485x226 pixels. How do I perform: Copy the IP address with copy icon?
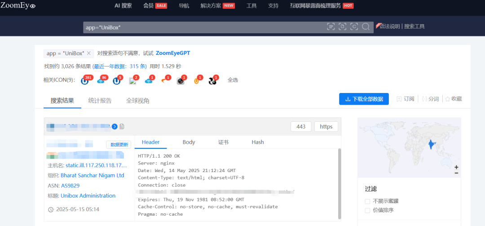click(122, 126)
